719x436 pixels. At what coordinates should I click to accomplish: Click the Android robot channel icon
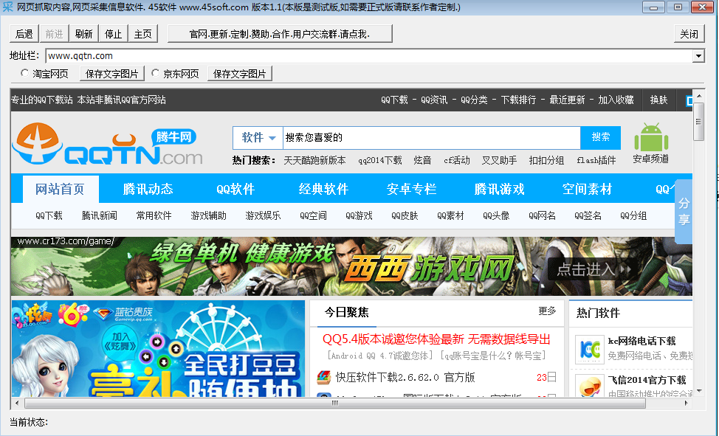tap(651, 136)
